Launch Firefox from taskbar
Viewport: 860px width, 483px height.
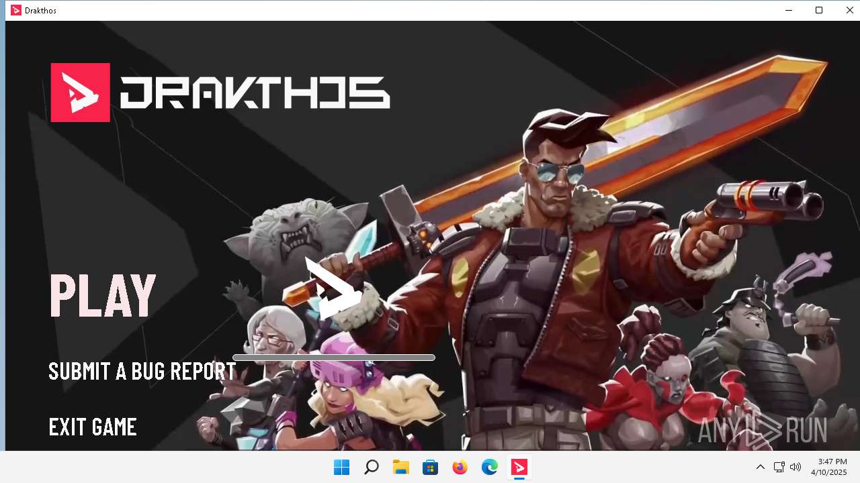(x=460, y=467)
